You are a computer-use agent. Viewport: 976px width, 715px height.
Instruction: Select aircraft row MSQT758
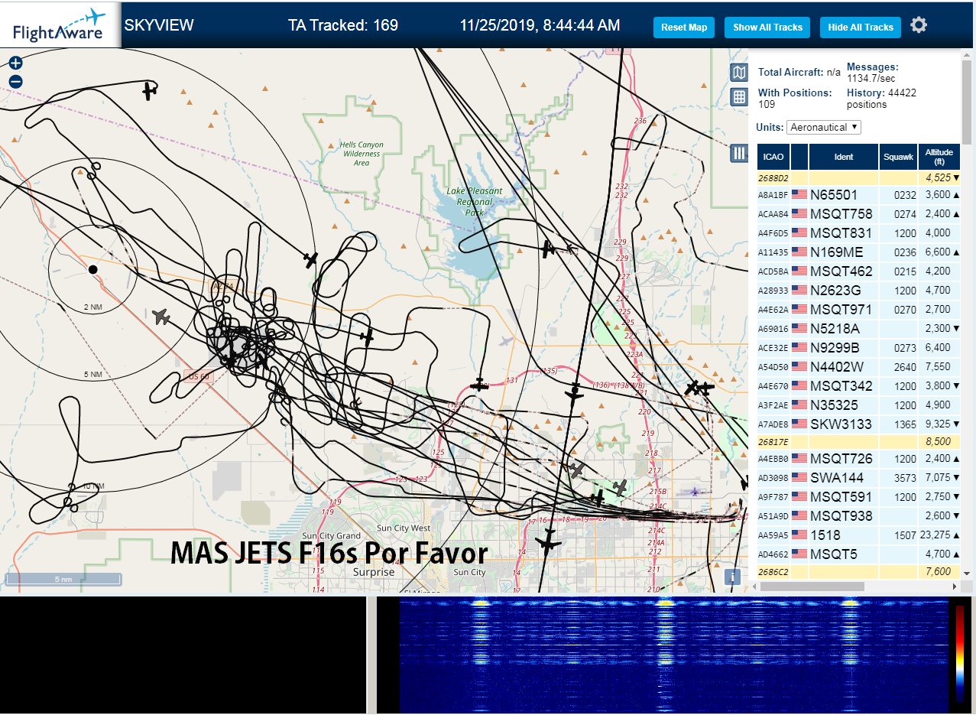(x=858, y=213)
